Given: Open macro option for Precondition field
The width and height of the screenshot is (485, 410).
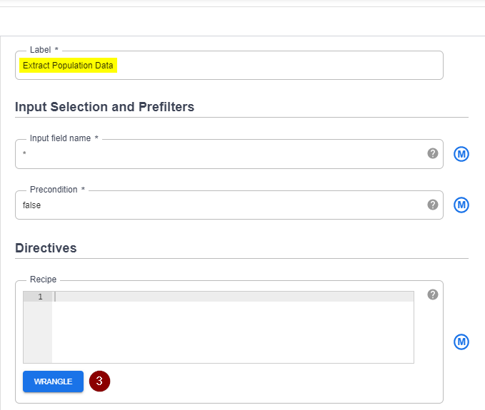Looking at the screenshot, I should 461,205.
